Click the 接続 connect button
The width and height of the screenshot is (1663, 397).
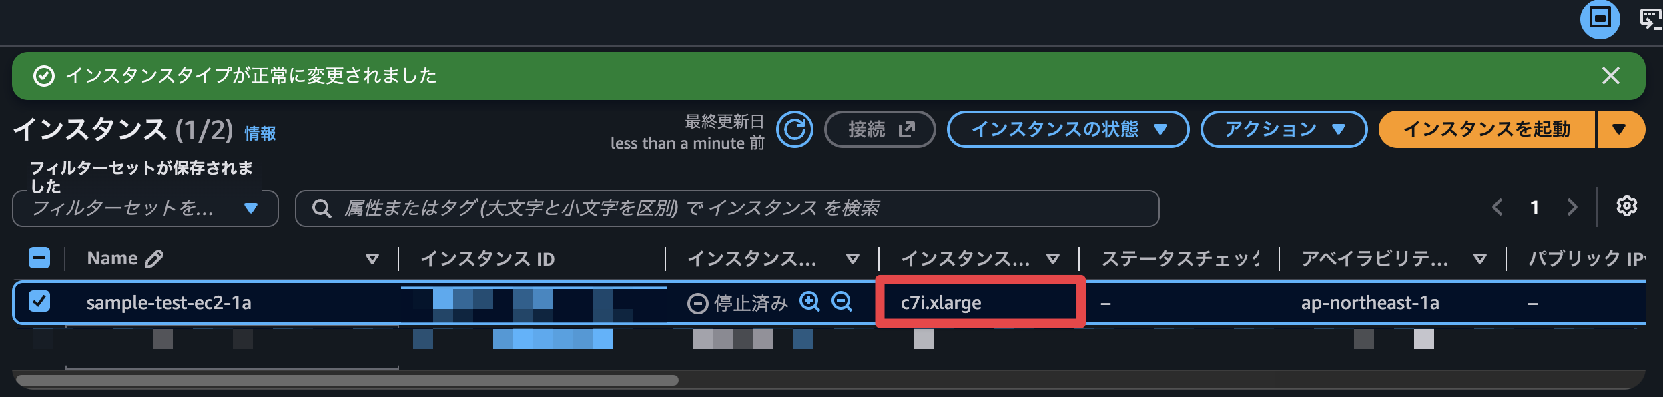coord(880,129)
